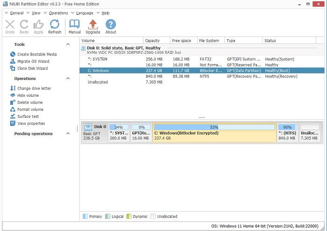Click Disk 0 Solid state header row
This screenshot has height=231, width=327.
pos(202,50)
